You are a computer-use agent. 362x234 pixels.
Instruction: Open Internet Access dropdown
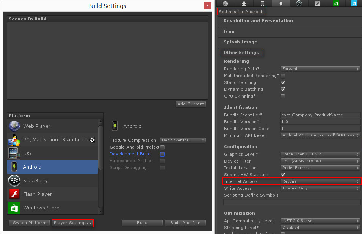click(320, 181)
